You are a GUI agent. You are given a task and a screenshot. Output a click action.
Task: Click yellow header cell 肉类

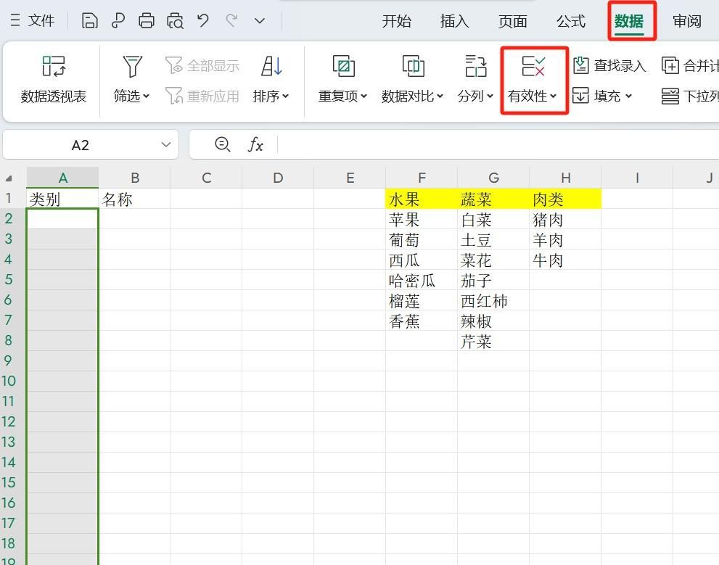pos(565,199)
